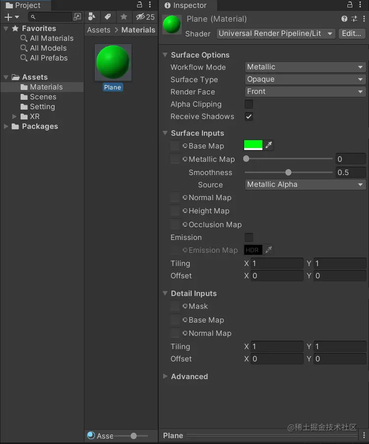Open the Smoothness Source dropdown
369x444 pixels.
[x=305, y=184]
